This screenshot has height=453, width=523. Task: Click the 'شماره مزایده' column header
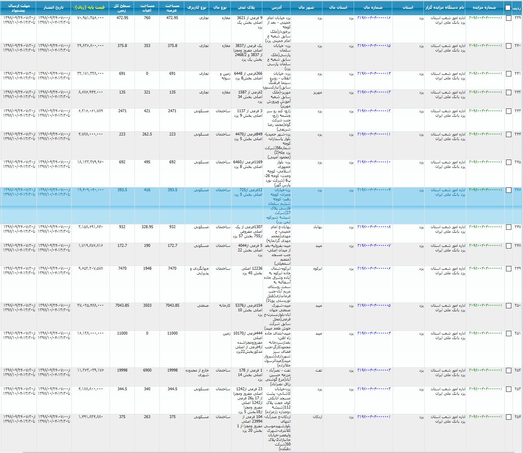point(484,7)
